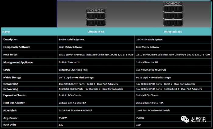Select the 'NVMe Storage' row label
The image size is (213, 129).
coord(12,77)
